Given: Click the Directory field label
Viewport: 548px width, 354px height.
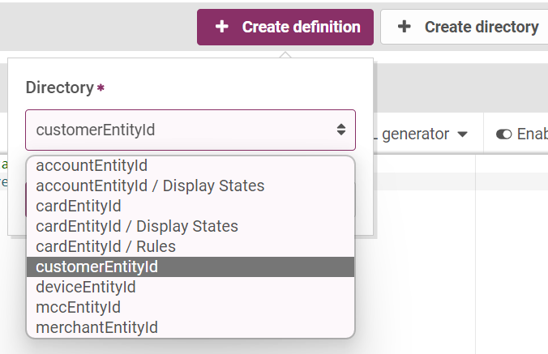Looking at the screenshot, I should click(60, 87).
